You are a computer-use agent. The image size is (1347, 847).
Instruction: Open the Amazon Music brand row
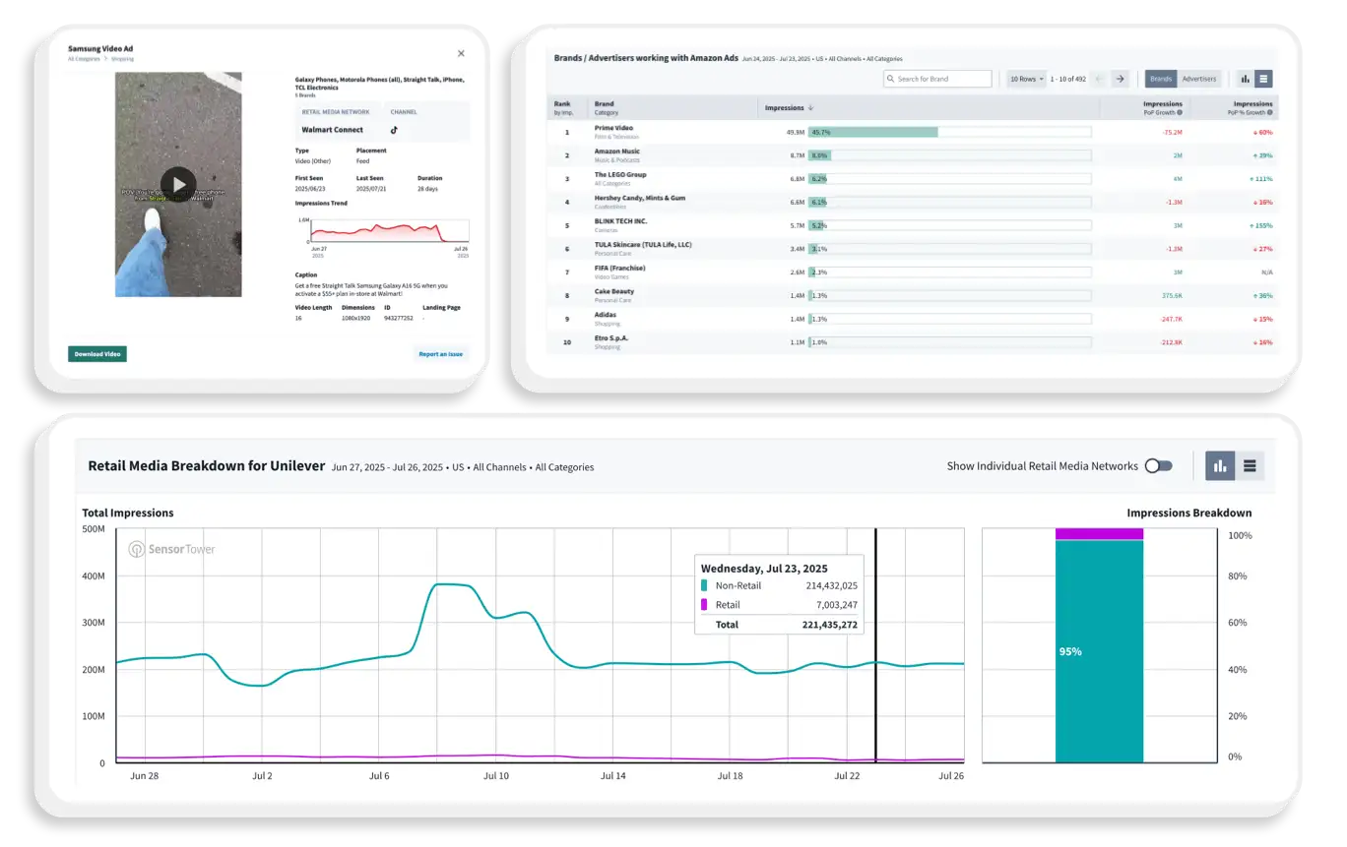click(x=912, y=155)
